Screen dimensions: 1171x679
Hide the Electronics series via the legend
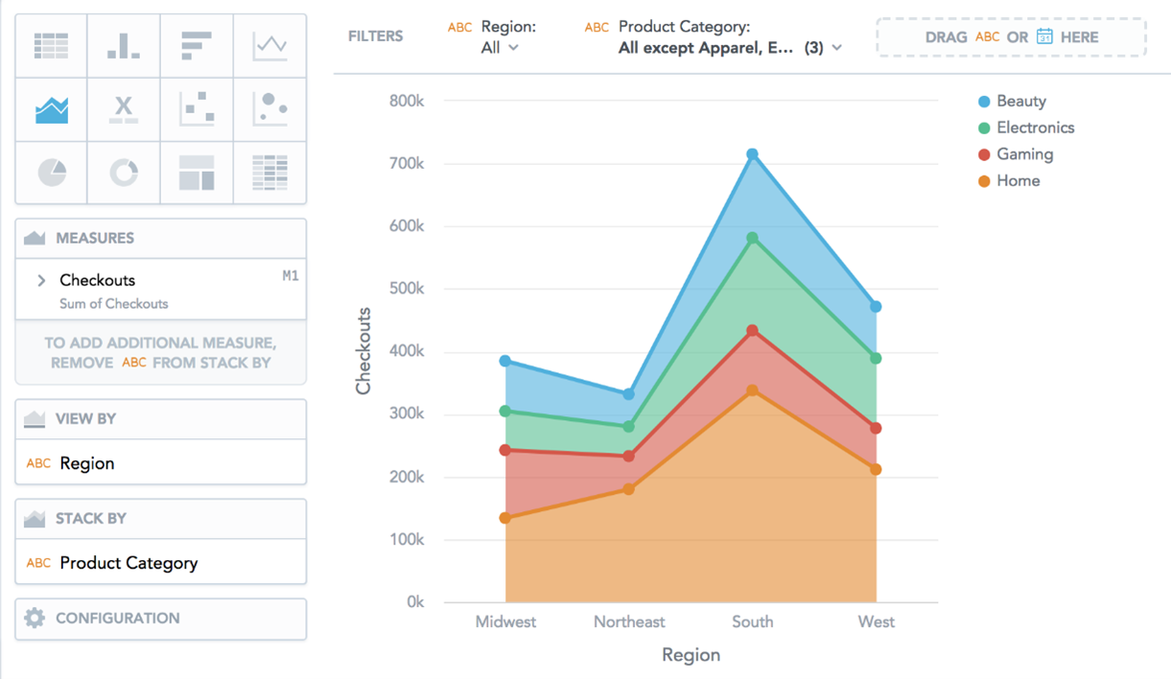(1034, 128)
